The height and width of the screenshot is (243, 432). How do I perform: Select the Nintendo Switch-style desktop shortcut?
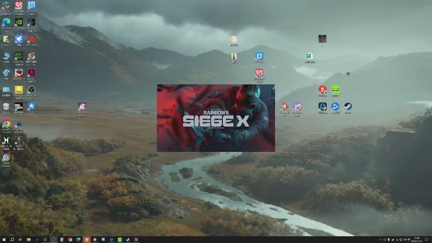[x=31, y=22]
